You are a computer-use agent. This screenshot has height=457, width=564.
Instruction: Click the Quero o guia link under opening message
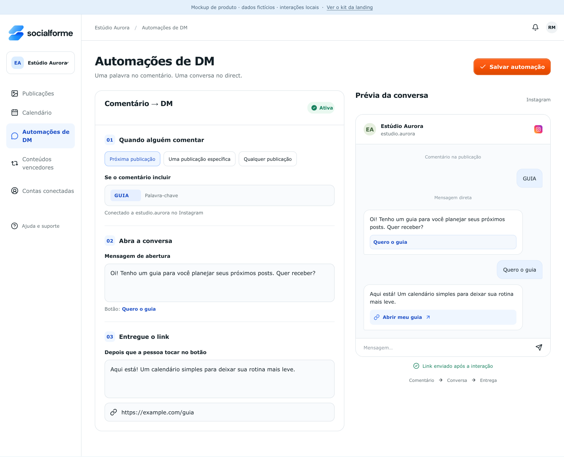coord(139,309)
